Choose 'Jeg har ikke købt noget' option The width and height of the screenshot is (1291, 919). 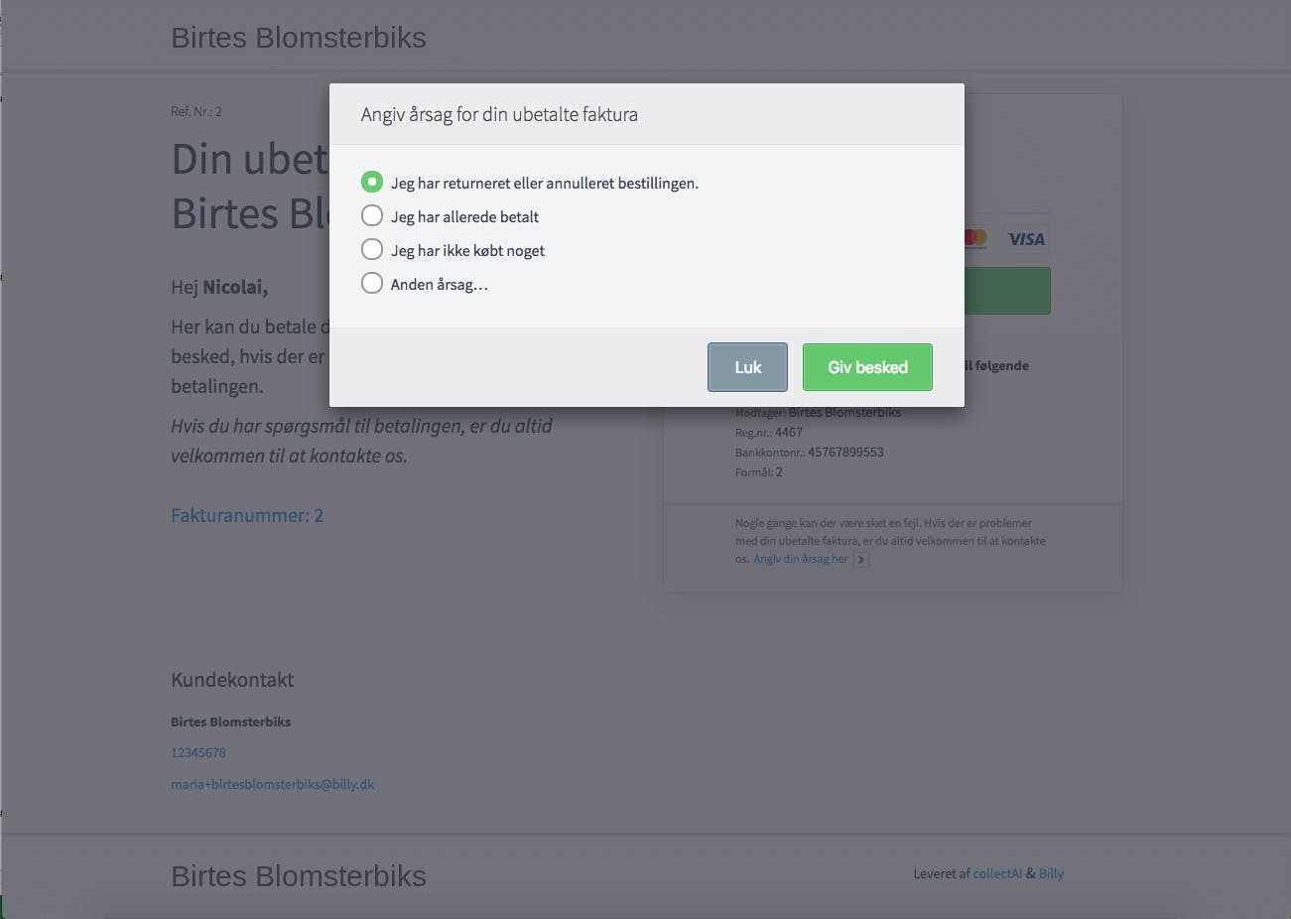(372, 249)
